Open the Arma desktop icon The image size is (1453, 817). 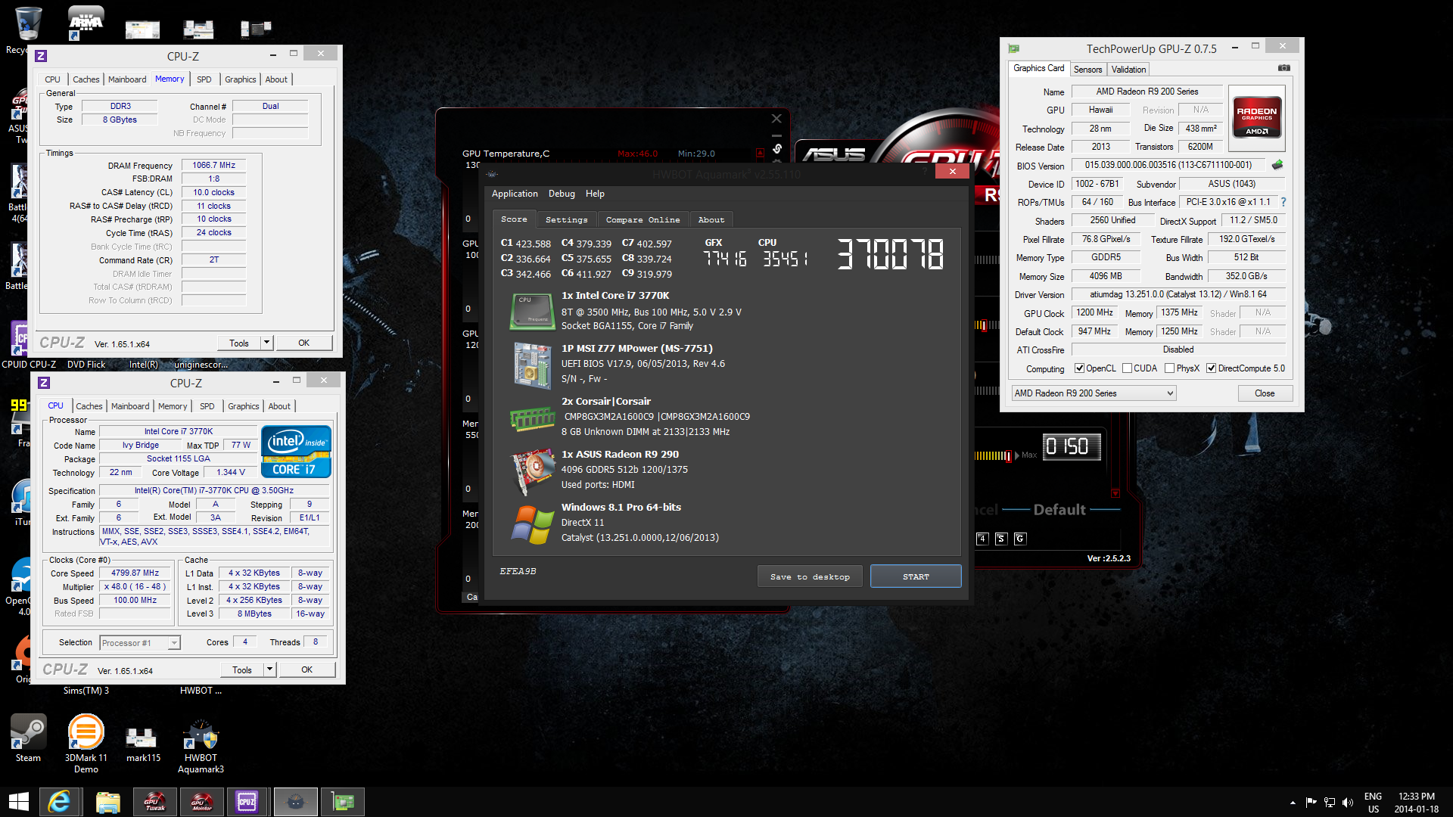(86, 23)
